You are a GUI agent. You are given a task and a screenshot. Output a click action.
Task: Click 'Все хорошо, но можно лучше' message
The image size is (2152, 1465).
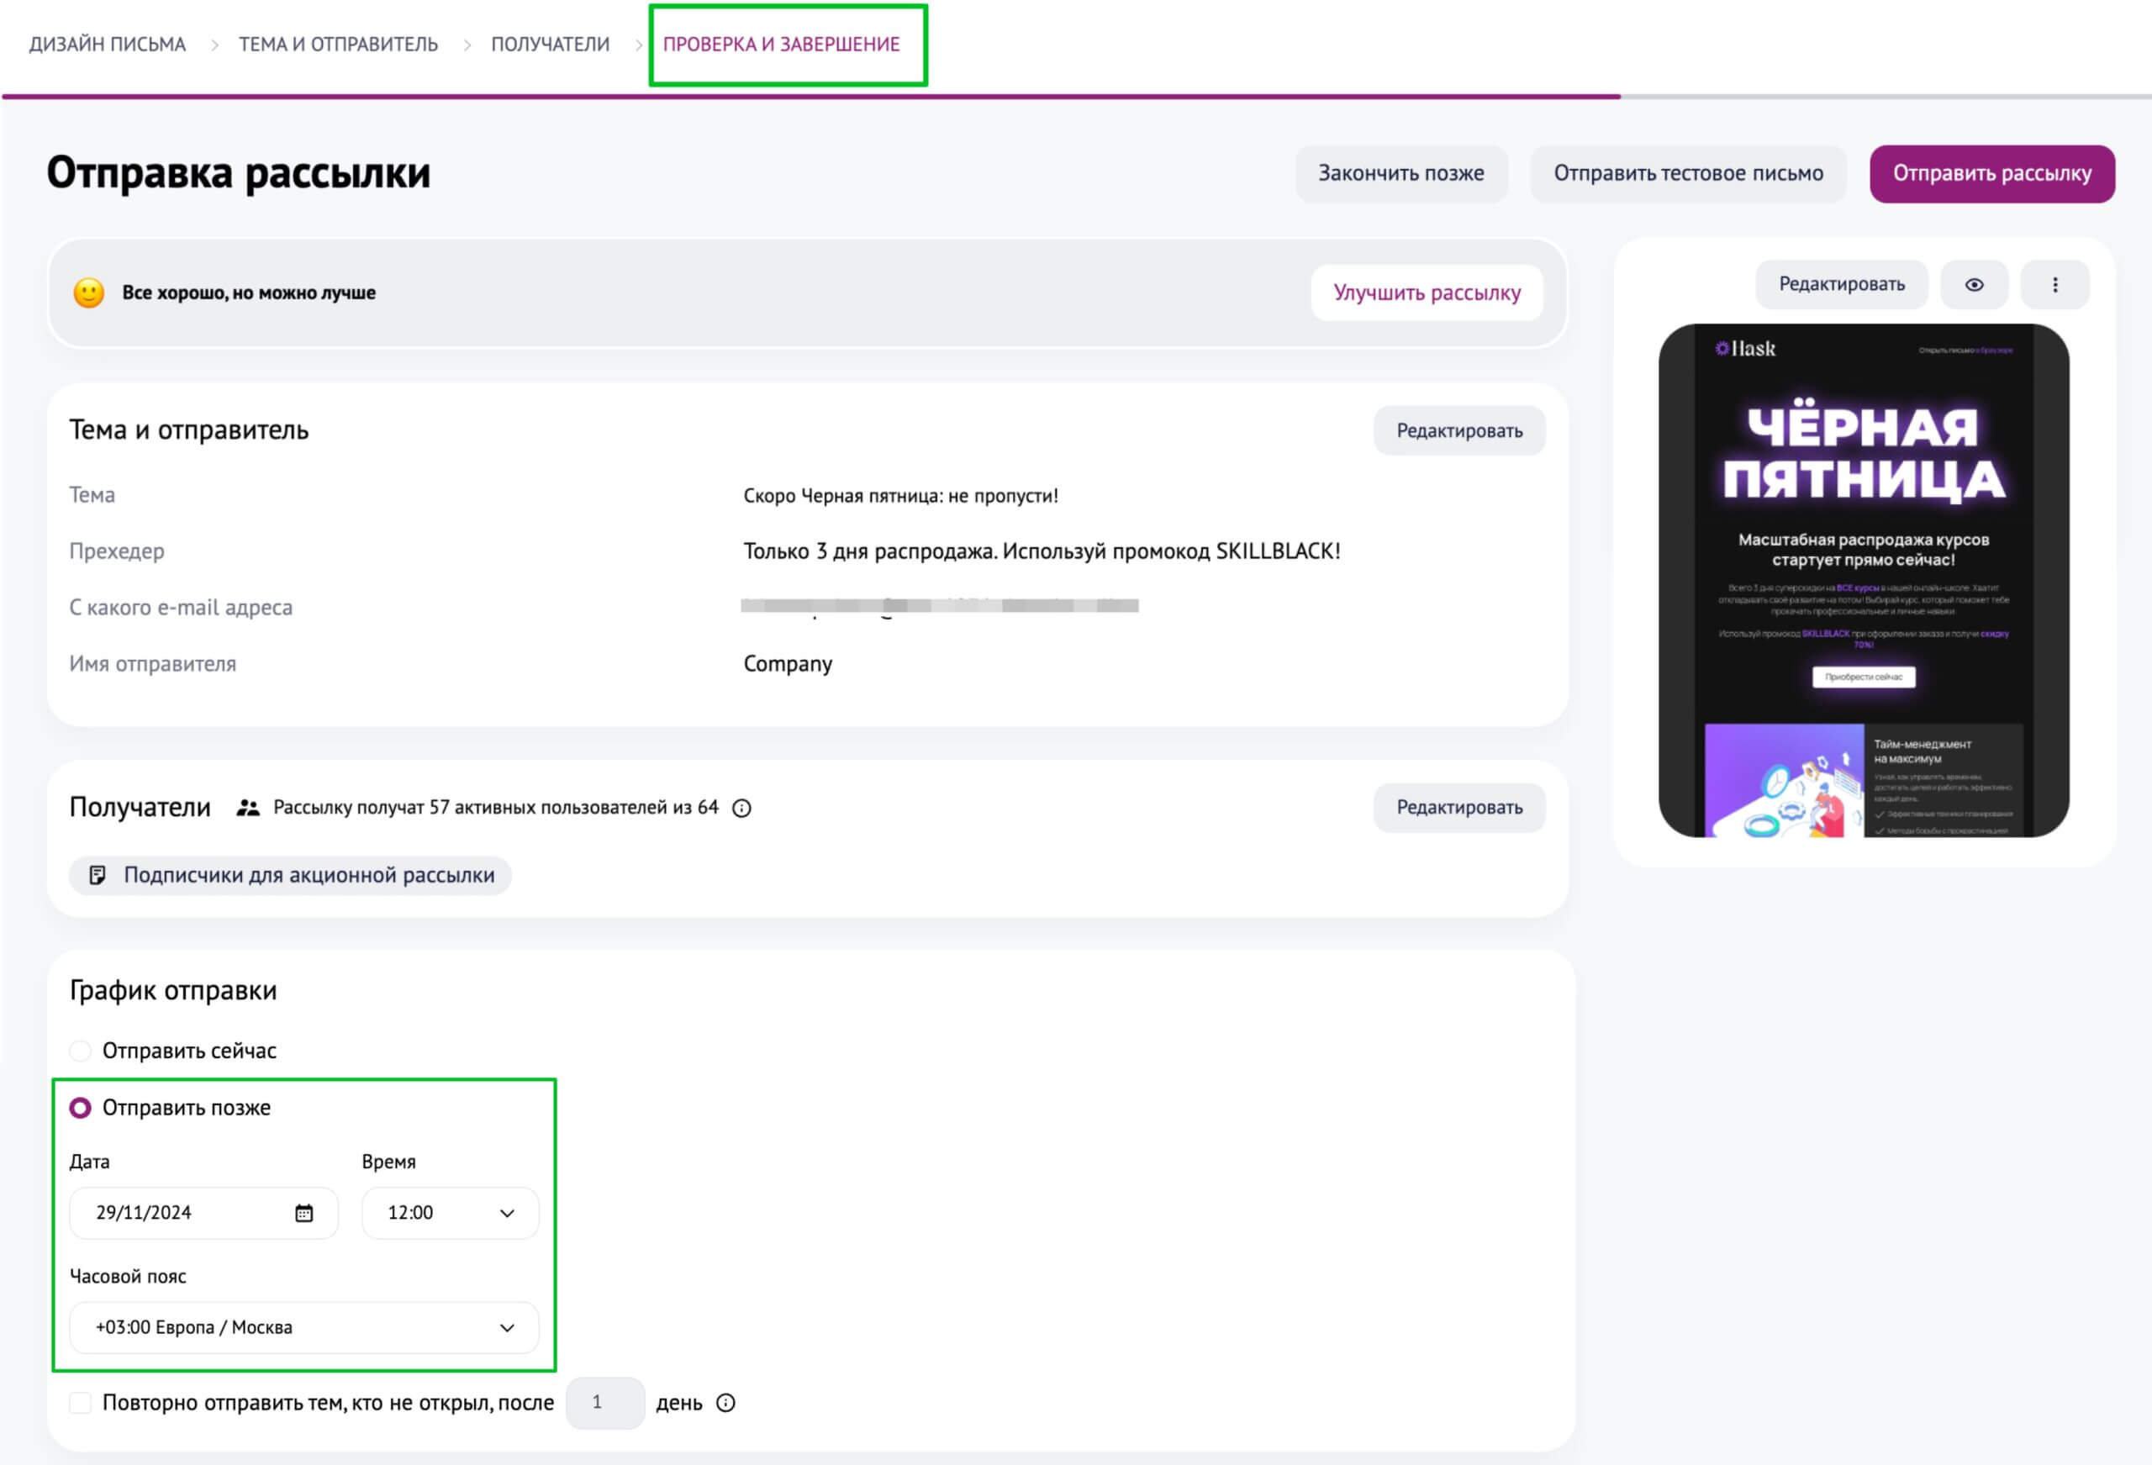(x=249, y=292)
